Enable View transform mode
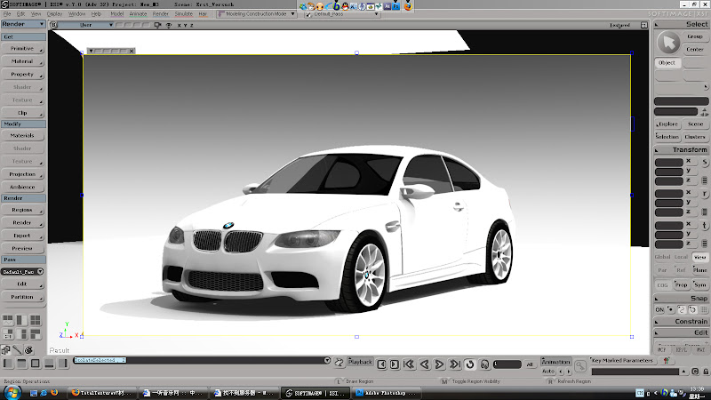Viewport: 711px width, 400px height. point(699,257)
